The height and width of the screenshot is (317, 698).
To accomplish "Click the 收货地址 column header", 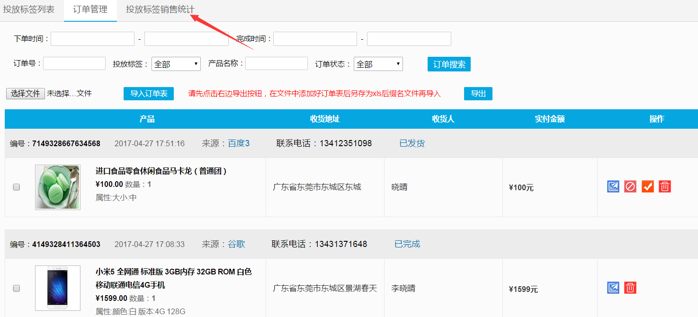I will coord(325,119).
